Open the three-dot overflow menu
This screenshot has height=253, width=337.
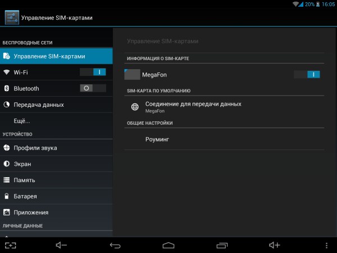tap(326, 246)
